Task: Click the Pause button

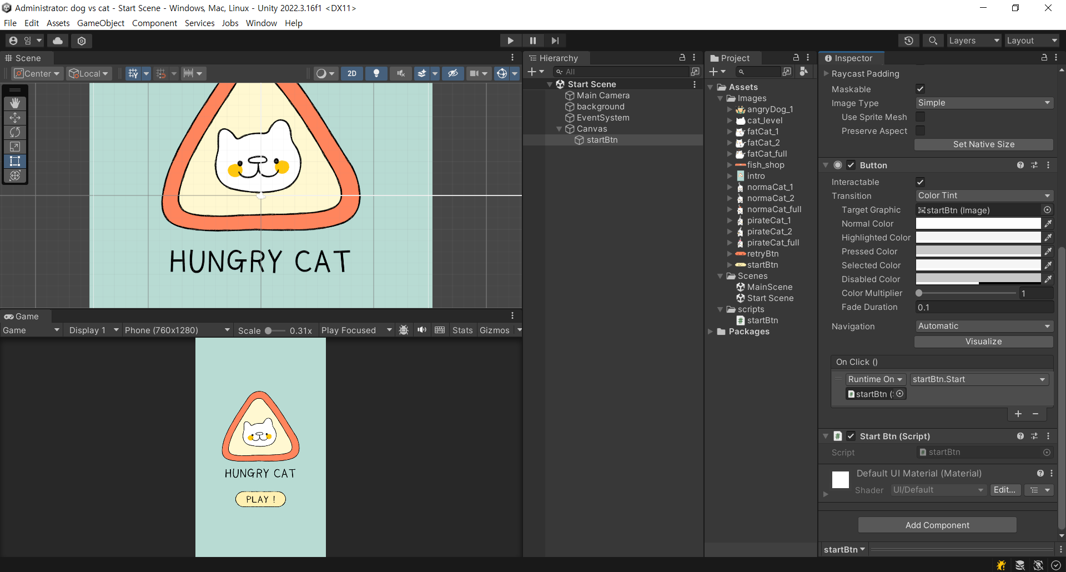Action: pyautogui.click(x=533, y=41)
